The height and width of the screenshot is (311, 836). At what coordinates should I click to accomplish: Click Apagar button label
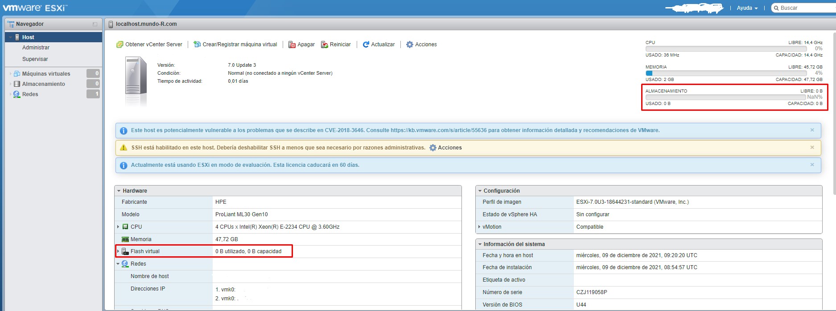coord(306,44)
